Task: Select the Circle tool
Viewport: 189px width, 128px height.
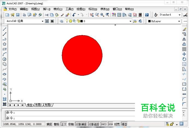Action: (4, 59)
